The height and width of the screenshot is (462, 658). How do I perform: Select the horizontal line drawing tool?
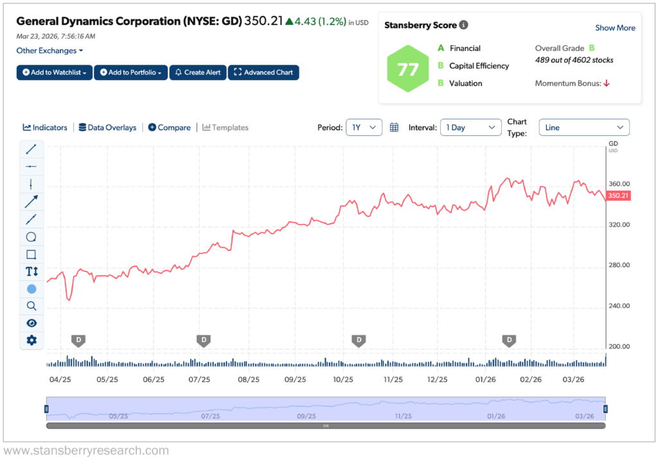(x=31, y=166)
